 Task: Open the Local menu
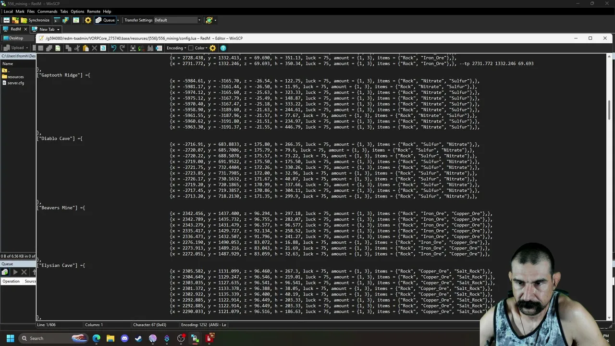tap(8, 12)
